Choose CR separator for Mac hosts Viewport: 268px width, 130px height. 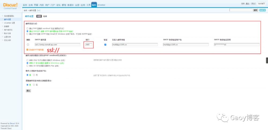click(x=27, y=66)
